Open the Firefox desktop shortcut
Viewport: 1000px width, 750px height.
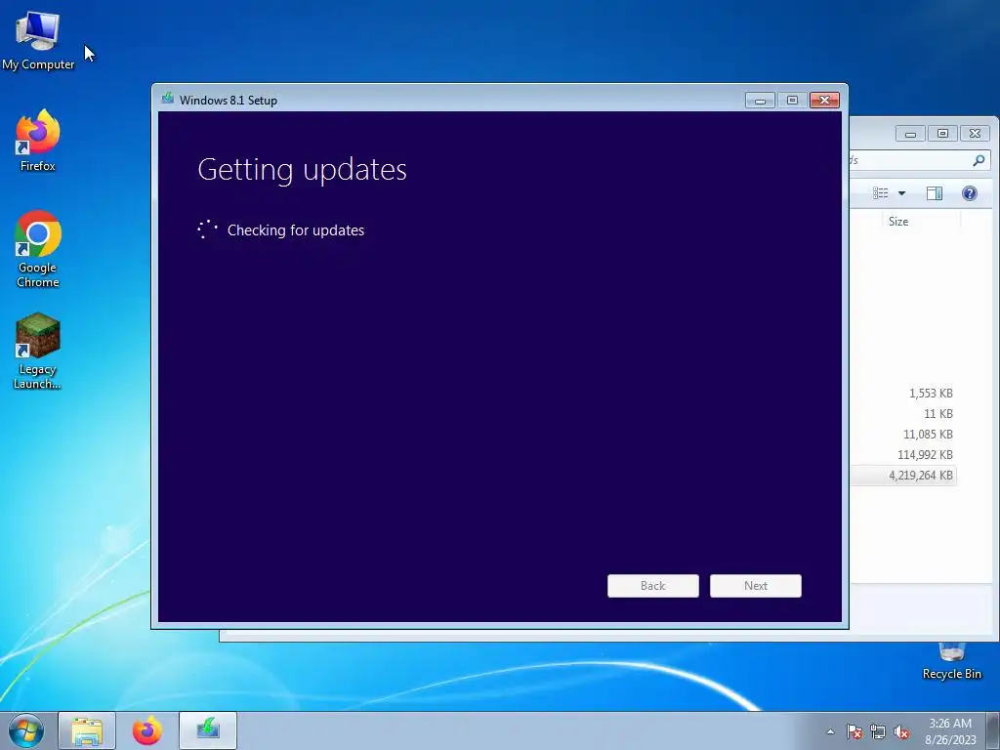(38, 141)
